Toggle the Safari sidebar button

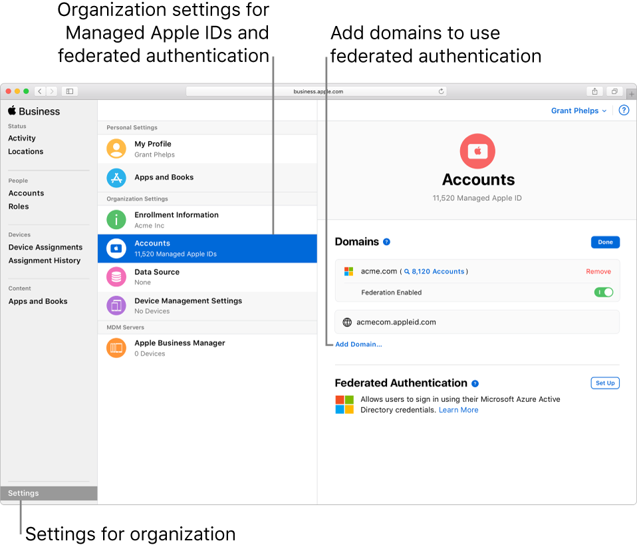click(x=70, y=92)
